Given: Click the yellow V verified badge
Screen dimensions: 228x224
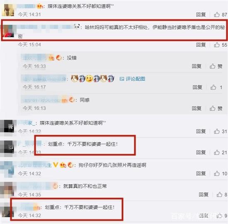Looking at the screenshot, I should coord(56,165).
